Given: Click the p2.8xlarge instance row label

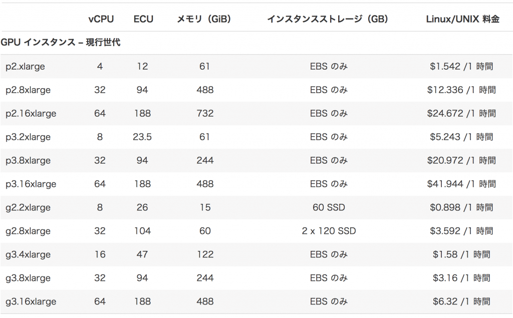Looking at the screenshot, I should 28,90.
